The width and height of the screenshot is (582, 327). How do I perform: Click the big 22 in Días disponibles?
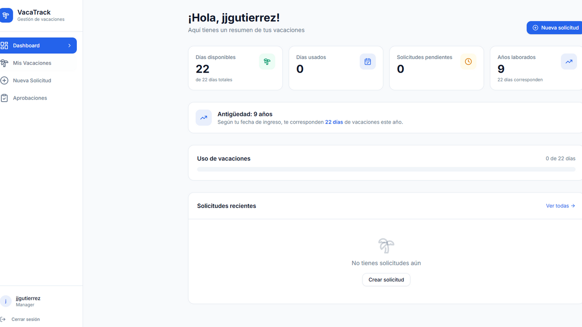pos(202,69)
